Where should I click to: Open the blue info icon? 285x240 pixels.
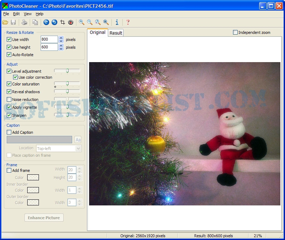(117, 23)
